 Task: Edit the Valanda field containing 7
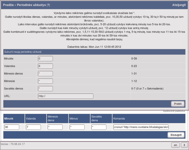click(x=33, y=127)
